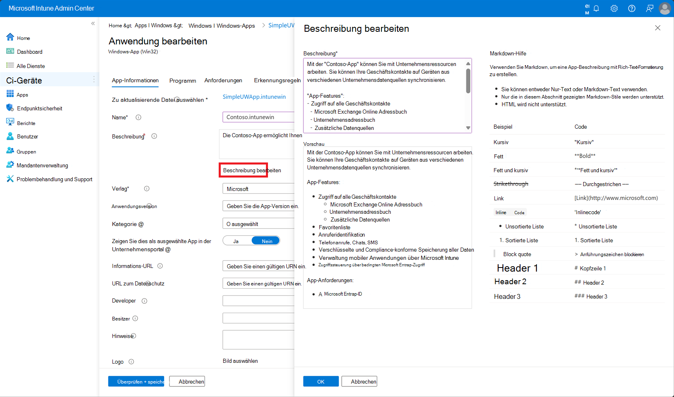Image resolution: width=674 pixels, height=397 pixels.
Task: Click the Informations-URL input field
Action: (x=258, y=266)
